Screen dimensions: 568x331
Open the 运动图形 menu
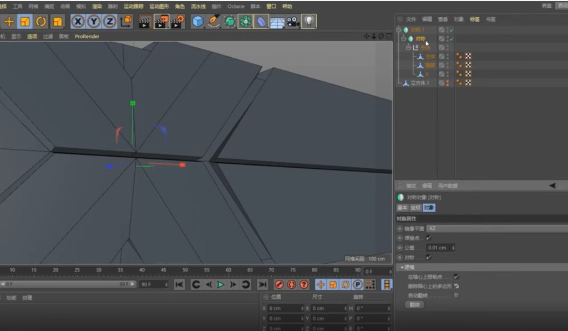point(159,6)
